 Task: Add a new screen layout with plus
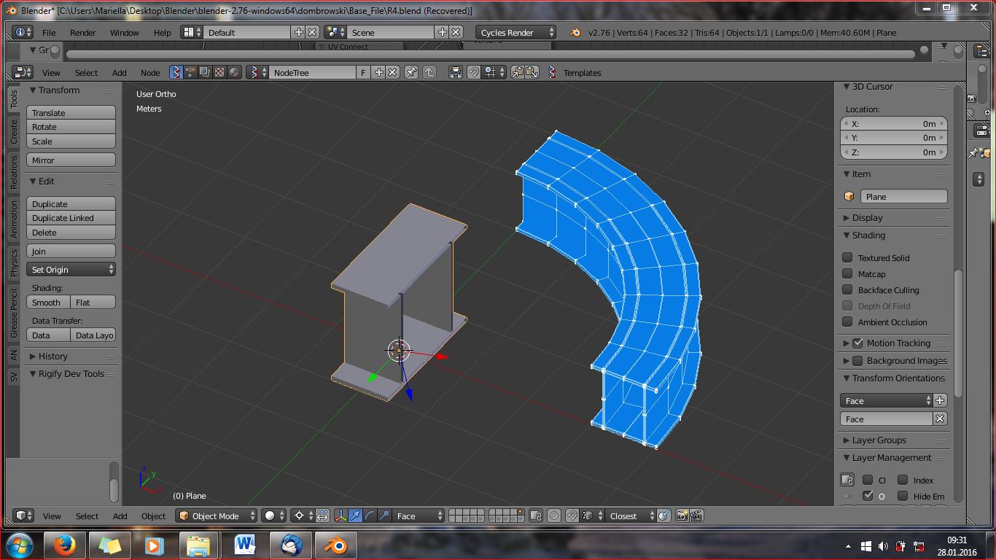298,32
